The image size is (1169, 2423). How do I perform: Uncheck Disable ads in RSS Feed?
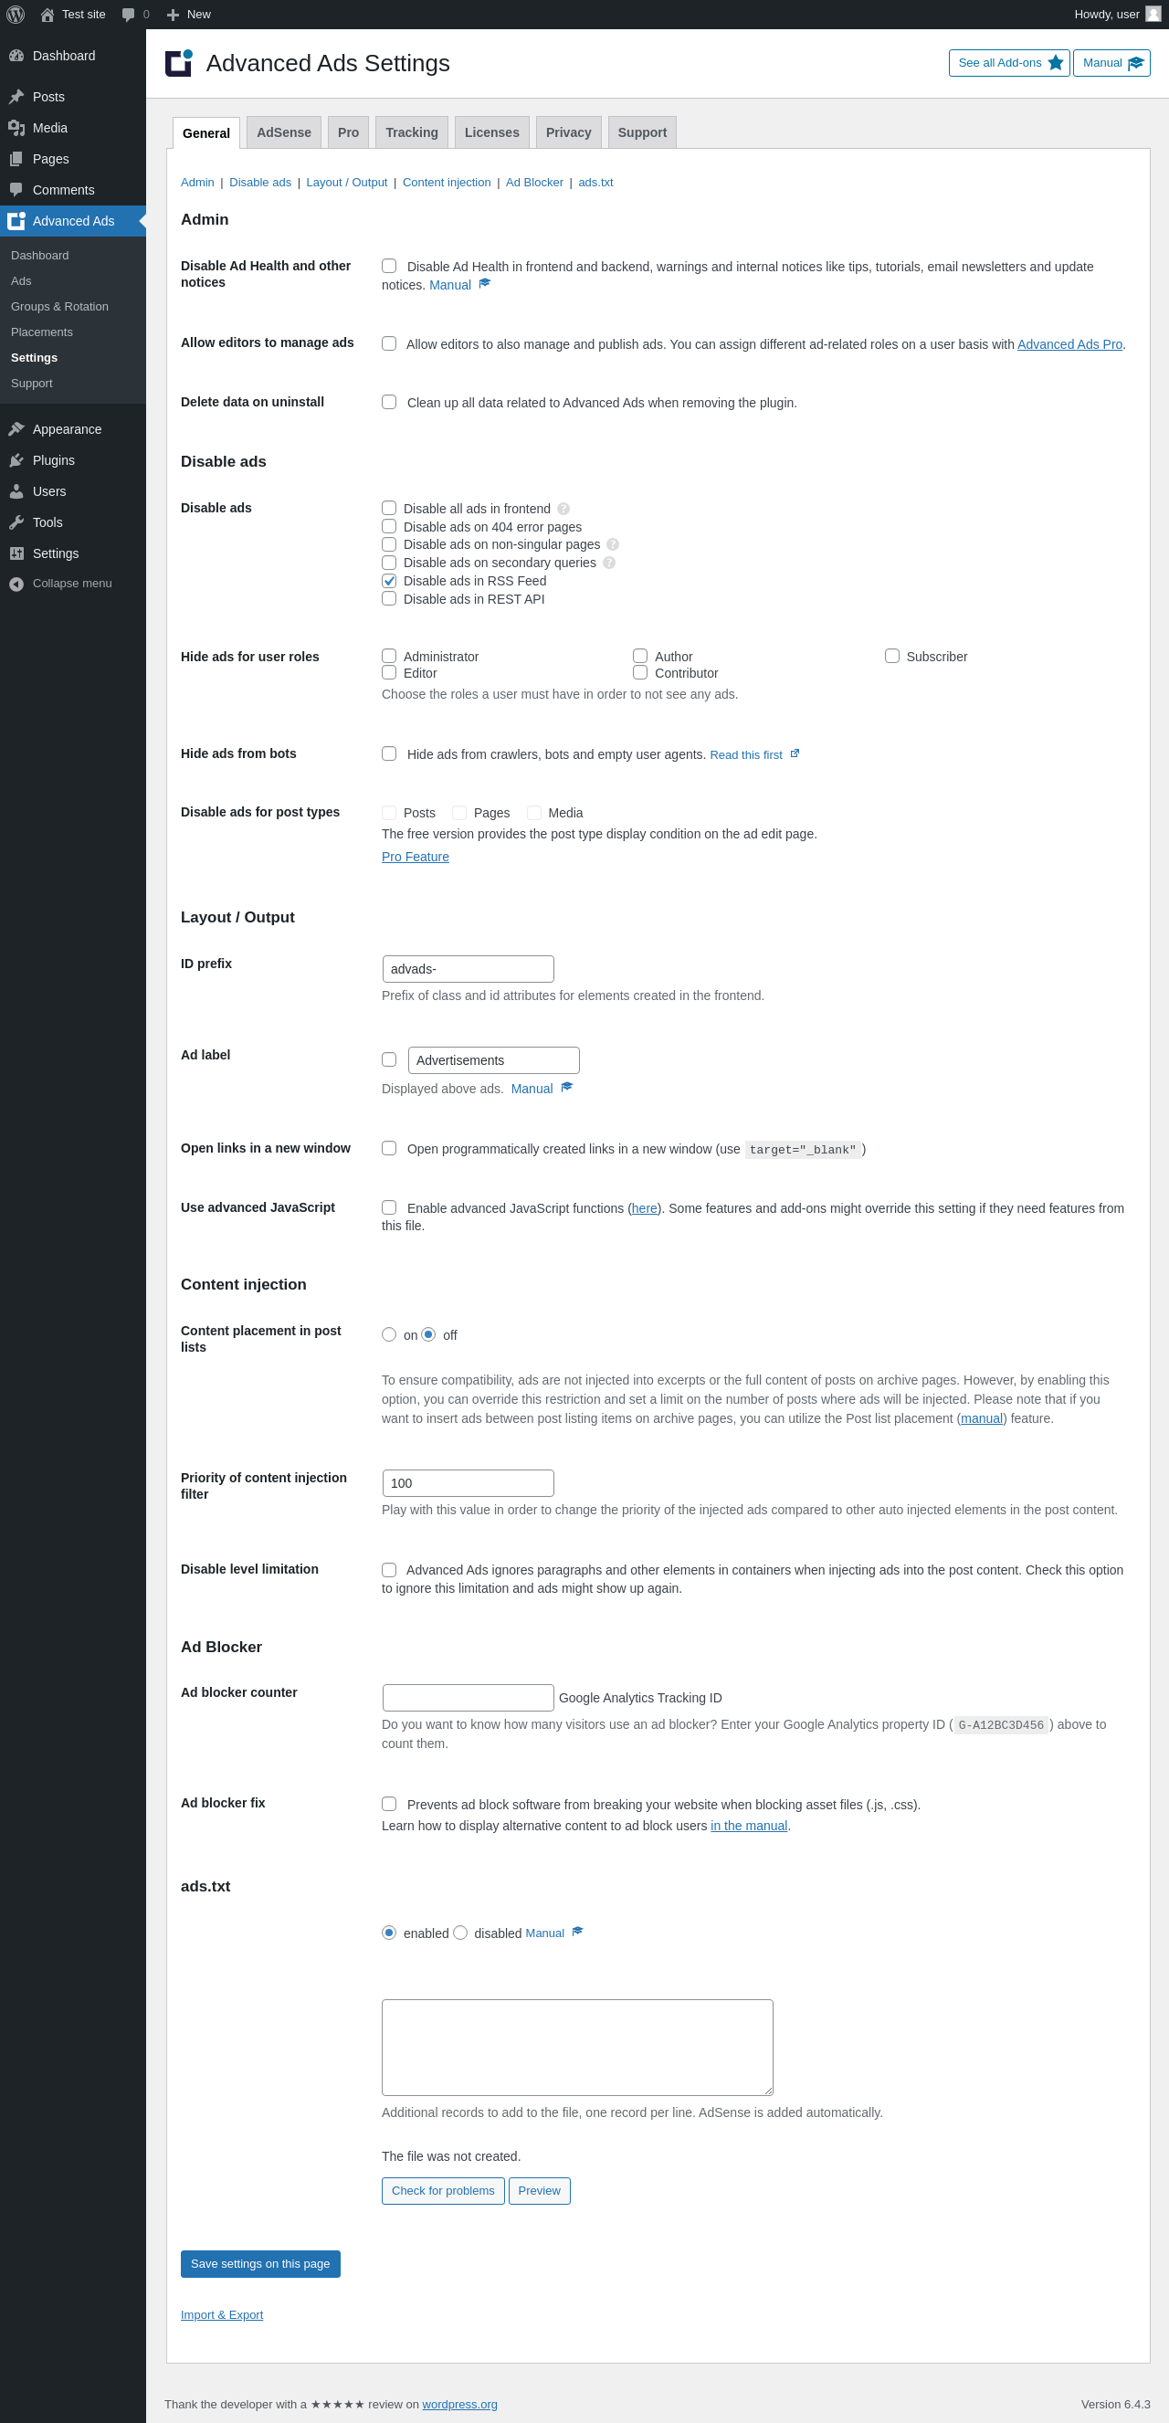[x=389, y=580]
